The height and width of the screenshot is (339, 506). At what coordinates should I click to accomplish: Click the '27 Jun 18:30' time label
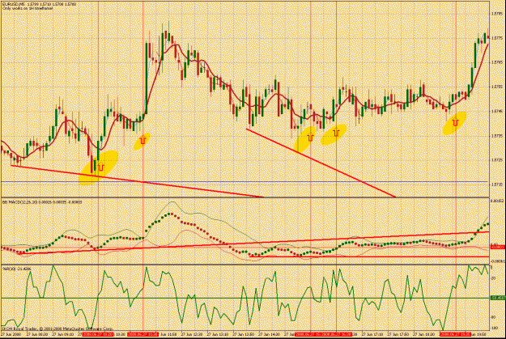(424, 334)
